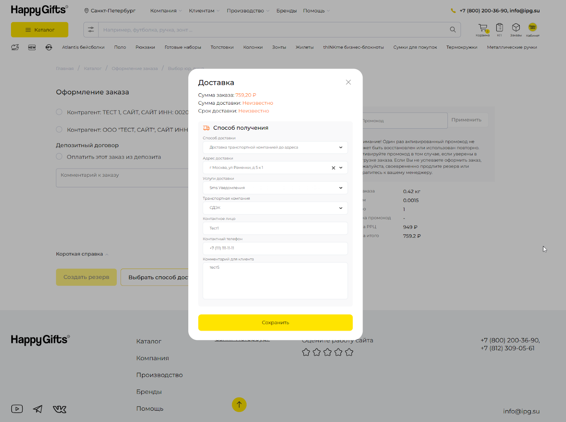Open the Транспортная компания dropdown
Viewport: 566px width, 422px height.
(275, 208)
